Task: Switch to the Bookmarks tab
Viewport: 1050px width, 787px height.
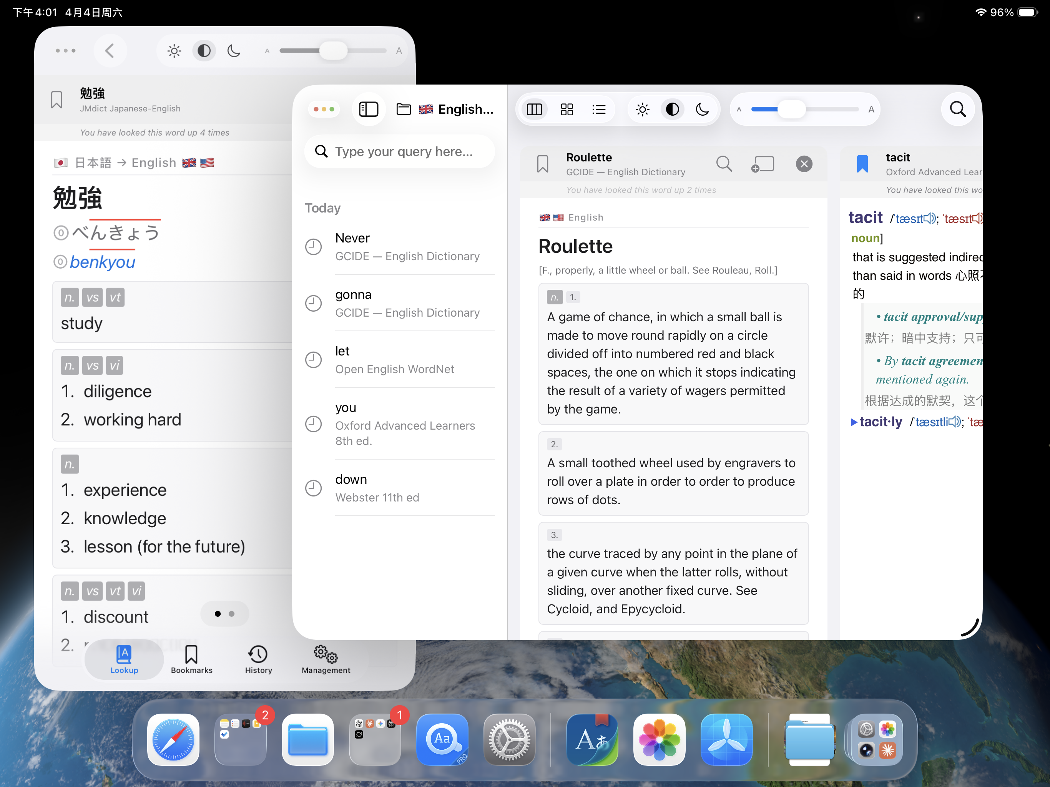Action: coord(191,659)
